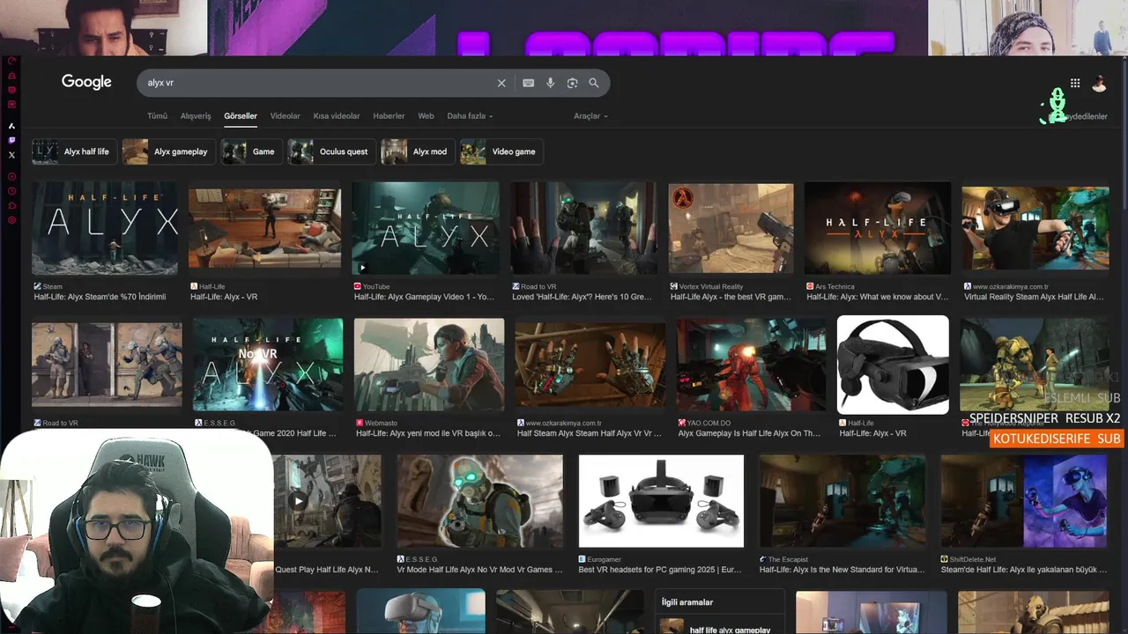Open the player icon in browser sidebar
1128x634 pixels.
pyautogui.click(x=11, y=176)
